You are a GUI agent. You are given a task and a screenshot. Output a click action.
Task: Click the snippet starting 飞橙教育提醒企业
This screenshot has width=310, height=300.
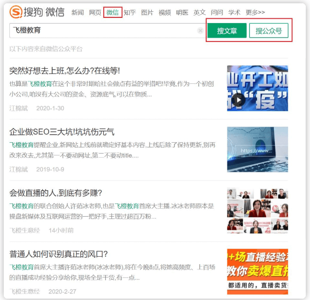(112, 150)
